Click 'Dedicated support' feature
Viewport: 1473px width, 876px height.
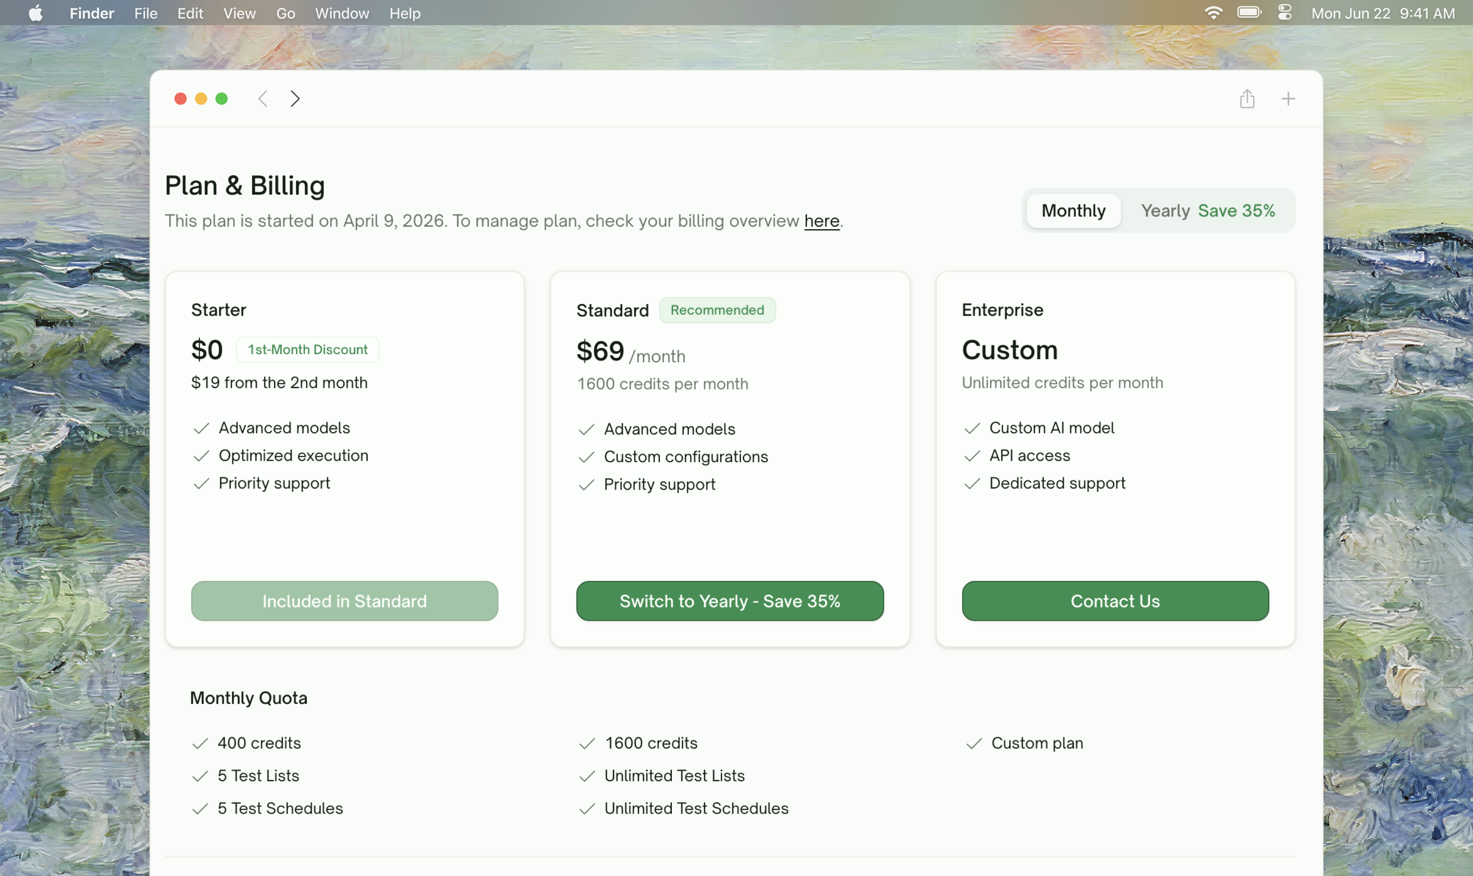pyautogui.click(x=1057, y=483)
